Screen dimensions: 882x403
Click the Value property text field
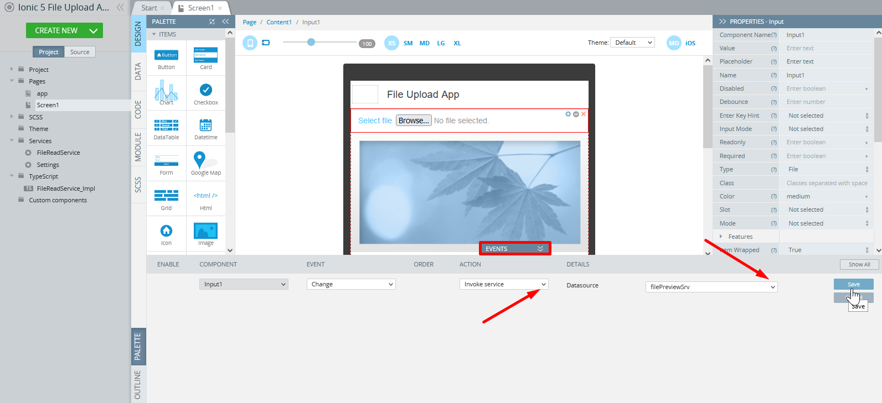(826, 48)
